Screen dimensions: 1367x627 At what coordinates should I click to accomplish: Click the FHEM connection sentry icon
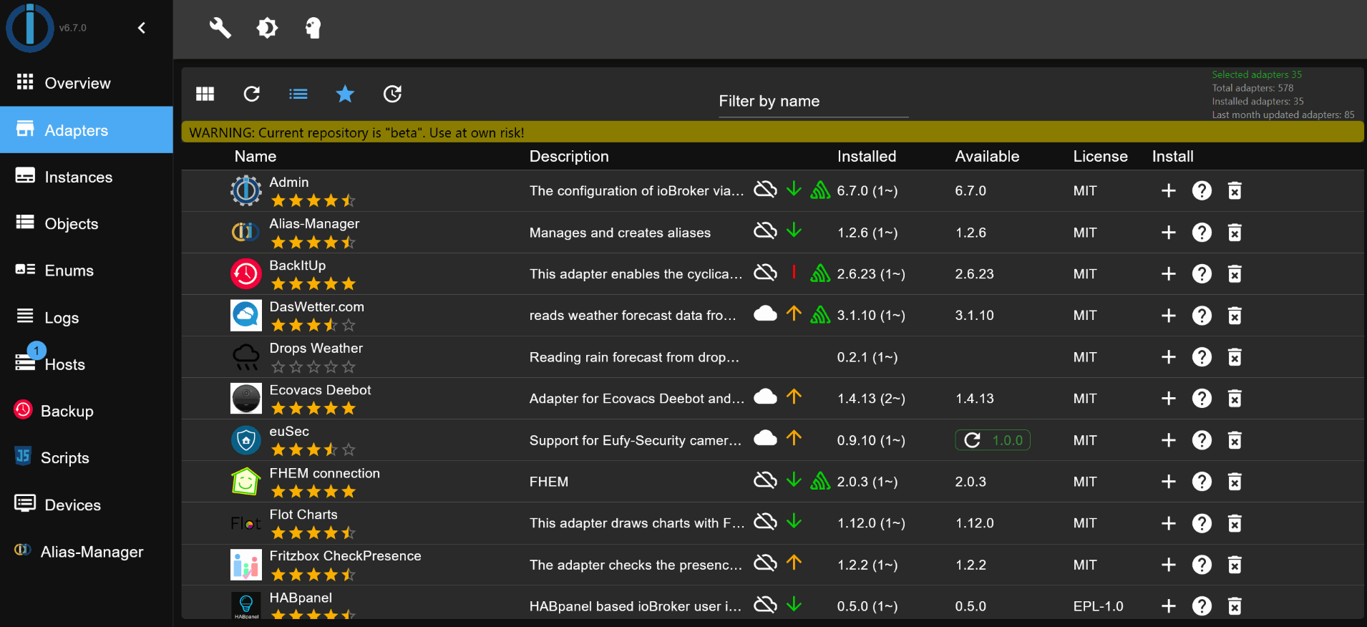820,481
